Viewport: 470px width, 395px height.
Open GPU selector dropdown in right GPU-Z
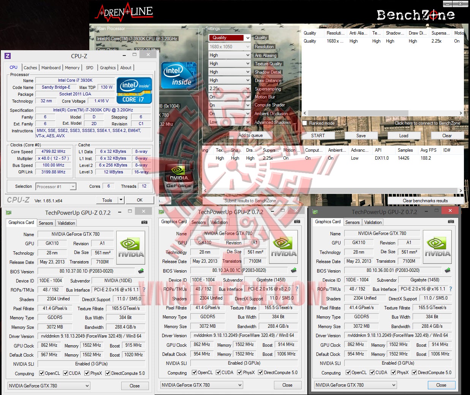pos(355,385)
